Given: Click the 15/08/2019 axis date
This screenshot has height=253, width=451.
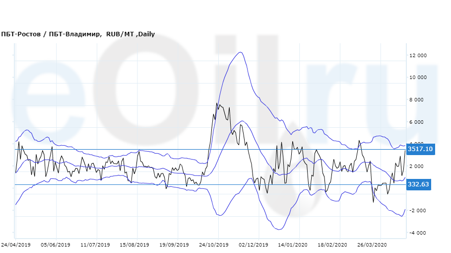Looking at the screenshot, I should click(x=134, y=245).
